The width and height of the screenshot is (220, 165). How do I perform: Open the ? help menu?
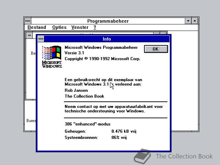pyautogui.click(x=95, y=27)
